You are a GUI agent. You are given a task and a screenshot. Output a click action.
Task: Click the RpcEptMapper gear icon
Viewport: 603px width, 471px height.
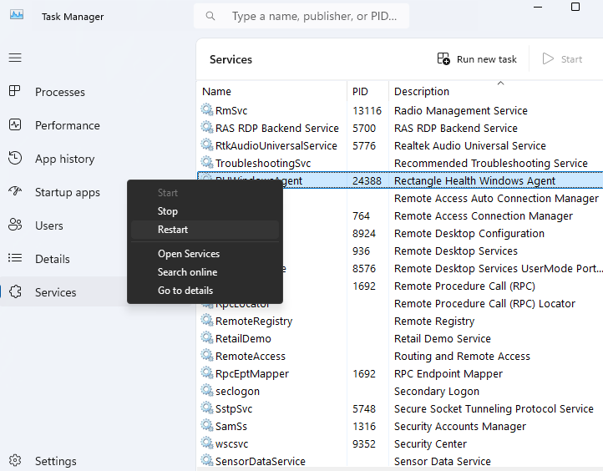207,373
